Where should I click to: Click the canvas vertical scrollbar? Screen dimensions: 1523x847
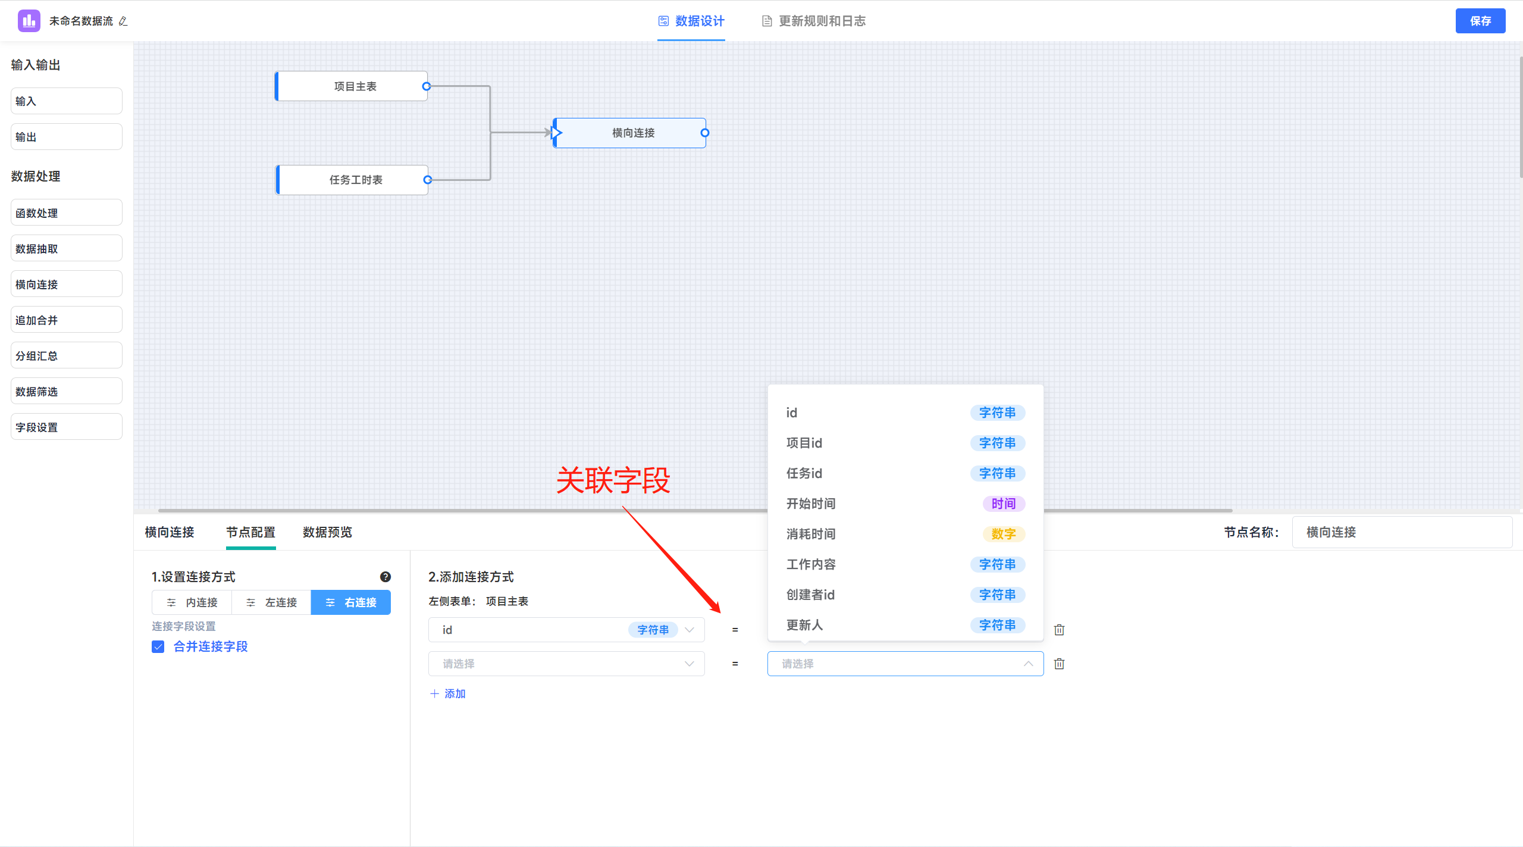[x=1521, y=117]
